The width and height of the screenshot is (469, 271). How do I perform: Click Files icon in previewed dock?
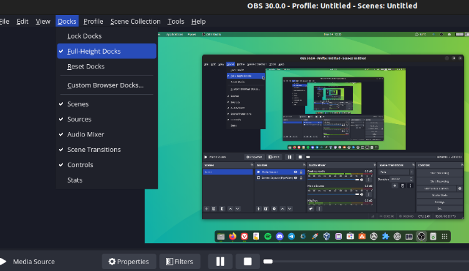221,237
